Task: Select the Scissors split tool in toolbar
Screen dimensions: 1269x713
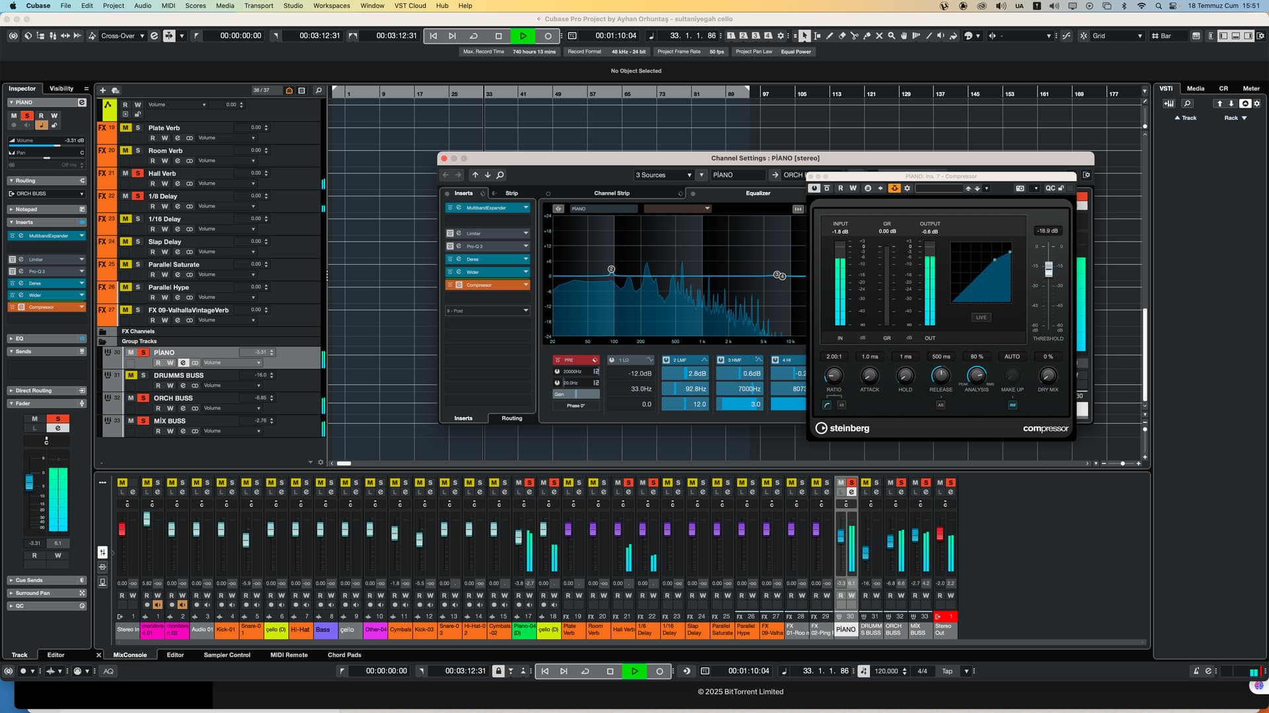Action: pyautogui.click(x=855, y=36)
